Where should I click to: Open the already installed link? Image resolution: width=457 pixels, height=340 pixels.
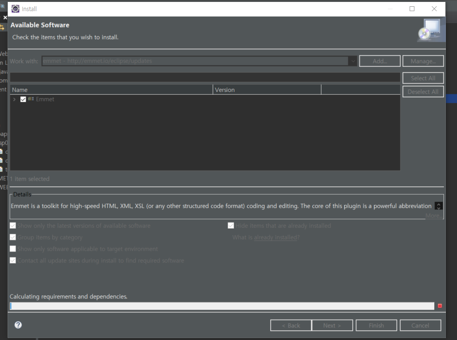[276, 237]
